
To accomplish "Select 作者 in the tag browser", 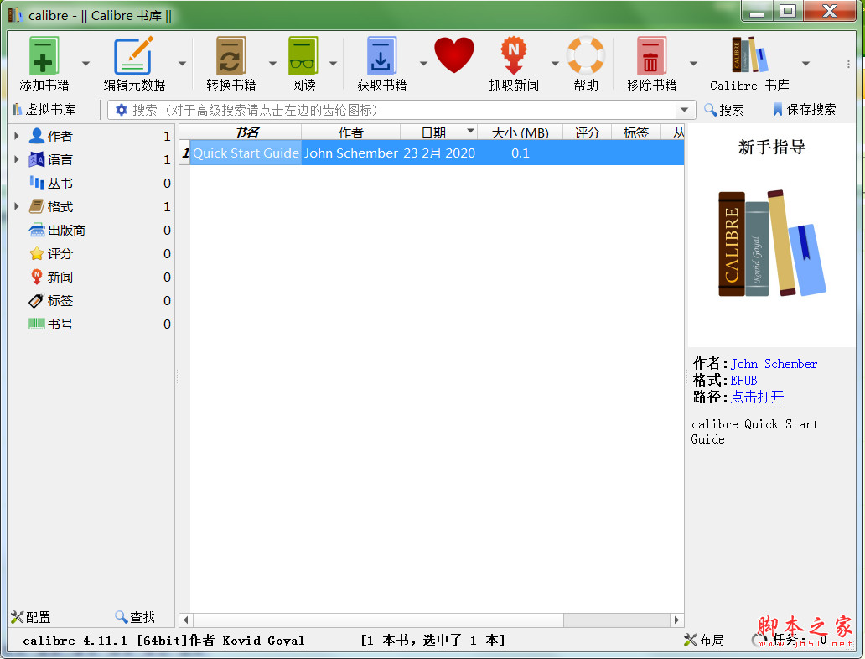I will (60, 137).
